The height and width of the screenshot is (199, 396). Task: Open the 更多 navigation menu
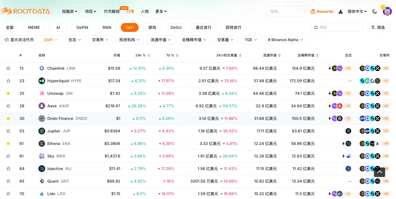pos(161,11)
